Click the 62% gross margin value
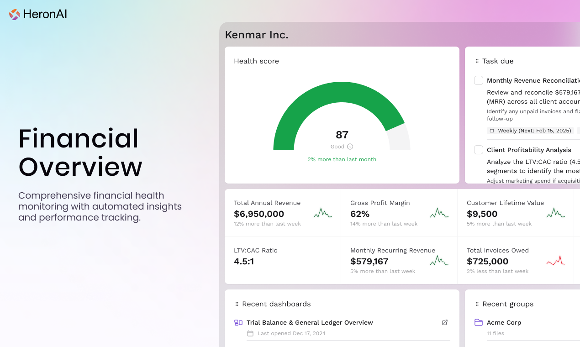 tap(360, 214)
